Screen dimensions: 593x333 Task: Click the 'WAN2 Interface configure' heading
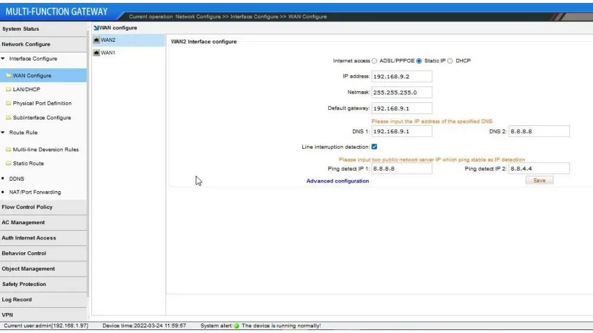coord(204,42)
